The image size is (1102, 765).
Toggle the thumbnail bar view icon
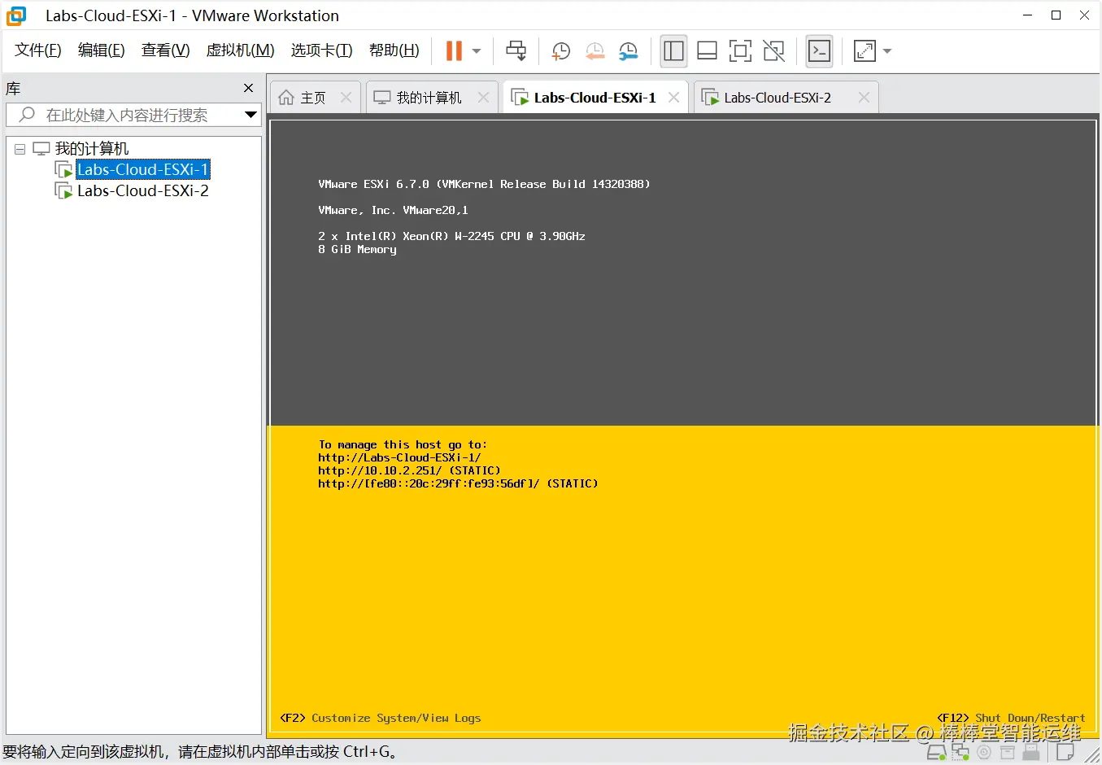[707, 50]
